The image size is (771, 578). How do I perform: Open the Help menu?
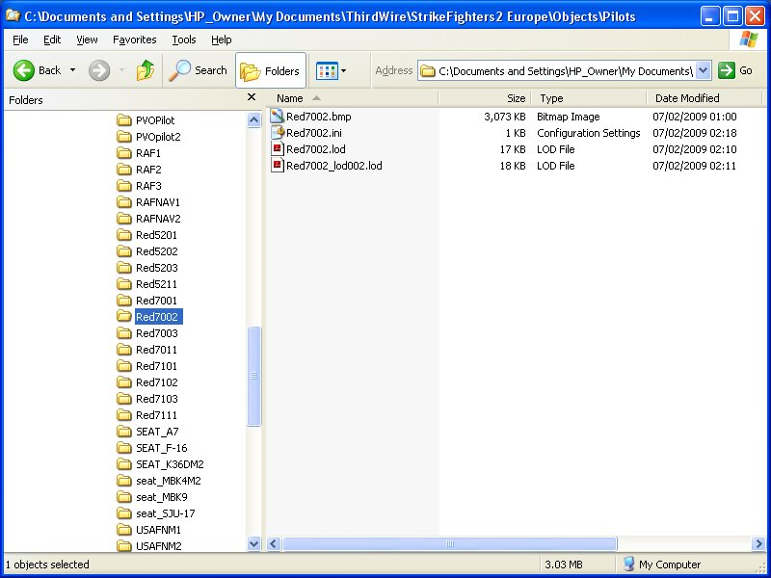(x=222, y=39)
